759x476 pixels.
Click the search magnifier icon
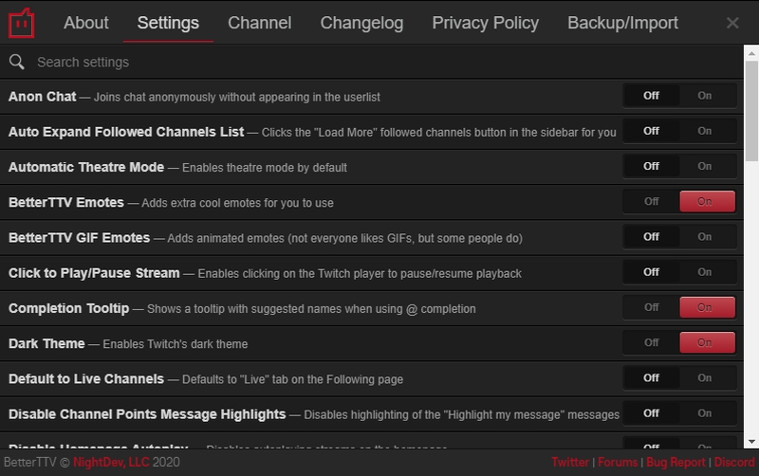coord(16,62)
